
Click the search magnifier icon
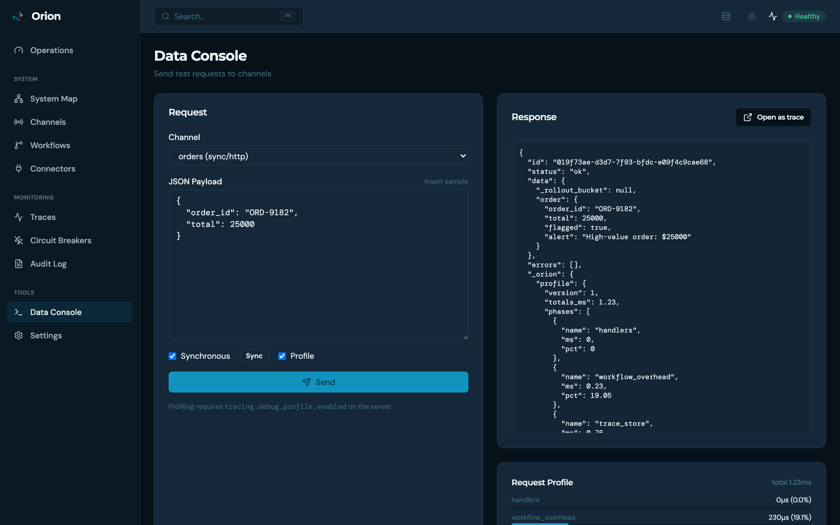pyautogui.click(x=166, y=16)
